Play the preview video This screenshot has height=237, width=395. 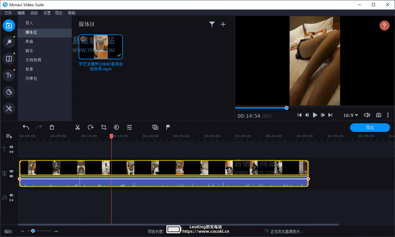pyautogui.click(x=315, y=115)
